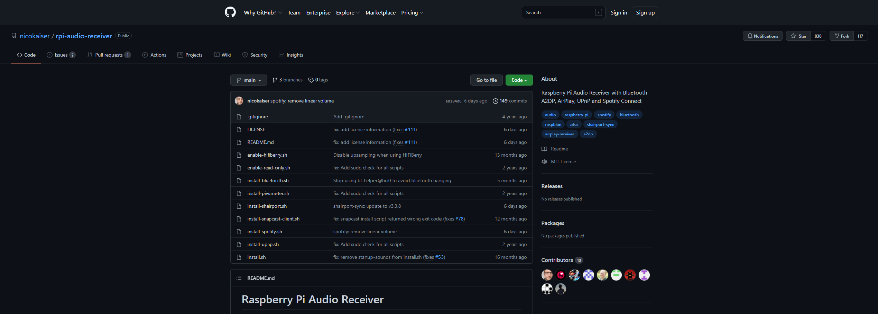878x314 pixels.
Task: Click the file icon next to install-shairport.sh
Action: (239, 206)
